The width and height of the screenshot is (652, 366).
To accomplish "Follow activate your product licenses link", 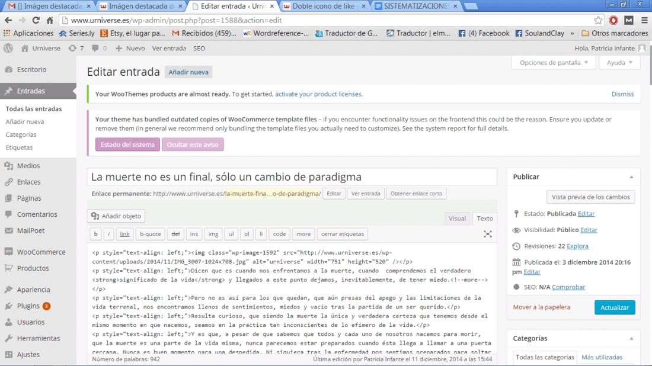I will [x=318, y=94].
